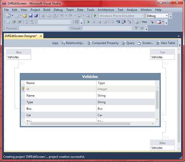Click the Save icon in toolbar

30,16
